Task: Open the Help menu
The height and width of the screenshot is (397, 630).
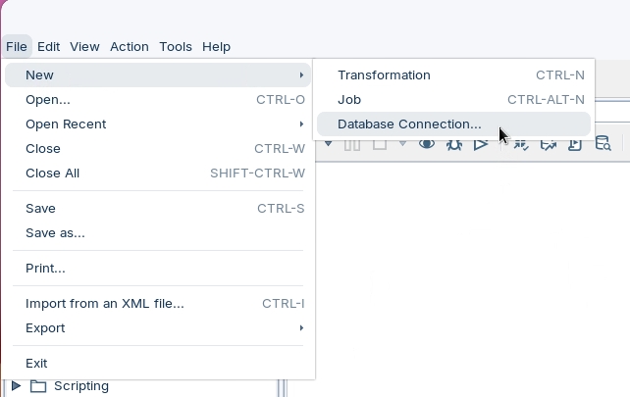Action: click(x=216, y=46)
